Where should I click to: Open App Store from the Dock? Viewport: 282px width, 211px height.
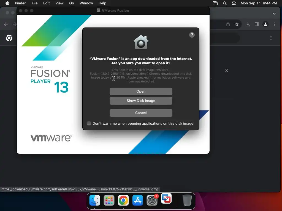pyautogui.click(x=138, y=200)
